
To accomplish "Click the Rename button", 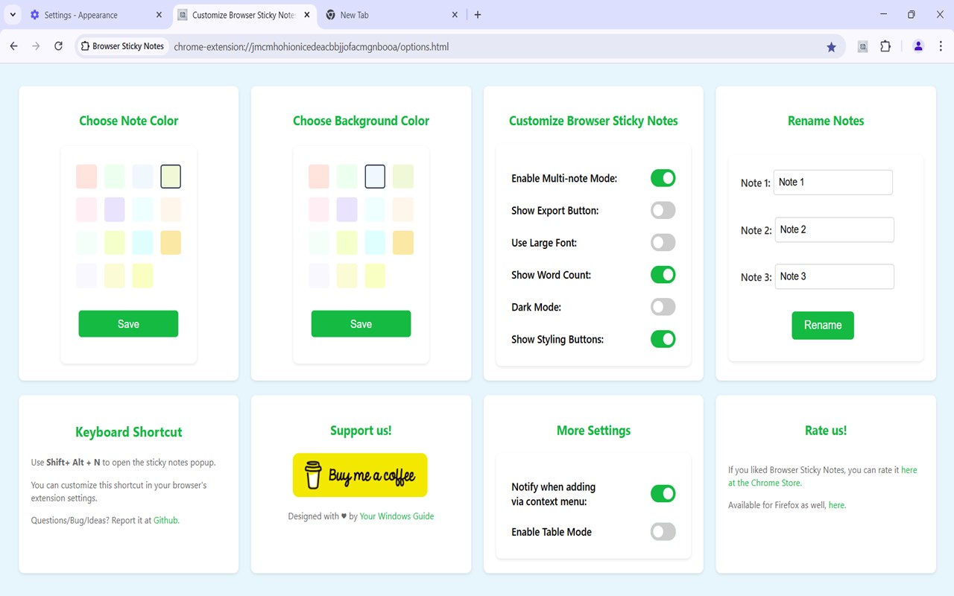I will [x=823, y=326].
